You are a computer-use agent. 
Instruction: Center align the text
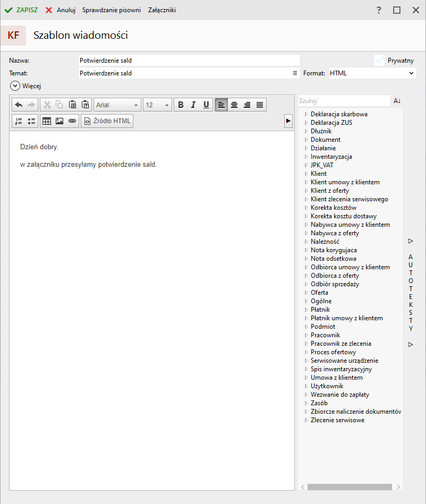point(234,105)
